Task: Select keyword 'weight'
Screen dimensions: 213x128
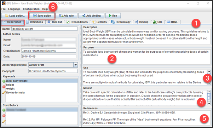Action: point(42,89)
